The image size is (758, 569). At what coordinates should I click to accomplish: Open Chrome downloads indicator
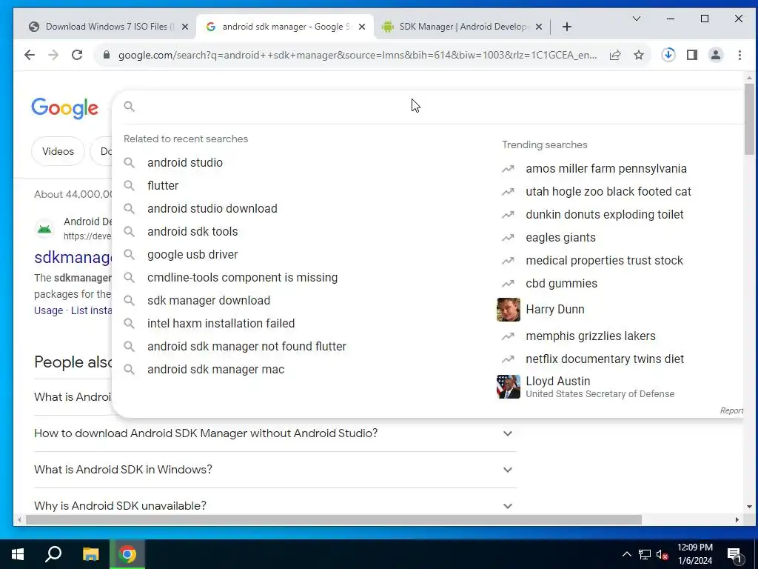tap(668, 55)
